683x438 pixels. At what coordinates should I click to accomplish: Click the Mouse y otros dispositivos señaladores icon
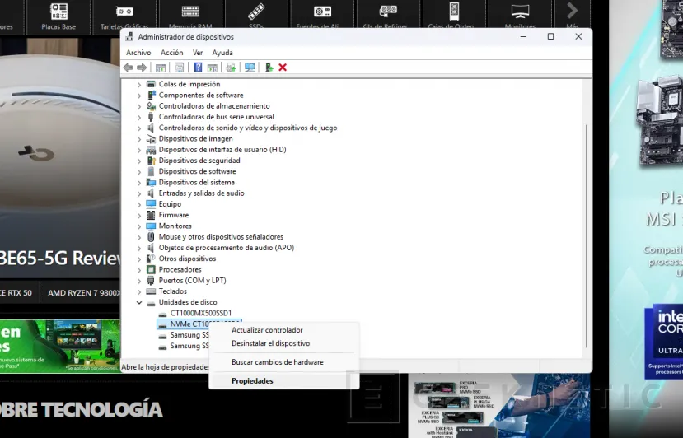click(x=151, y=237)
